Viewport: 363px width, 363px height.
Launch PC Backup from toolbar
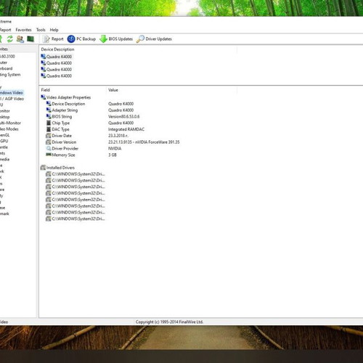(81, 39)
